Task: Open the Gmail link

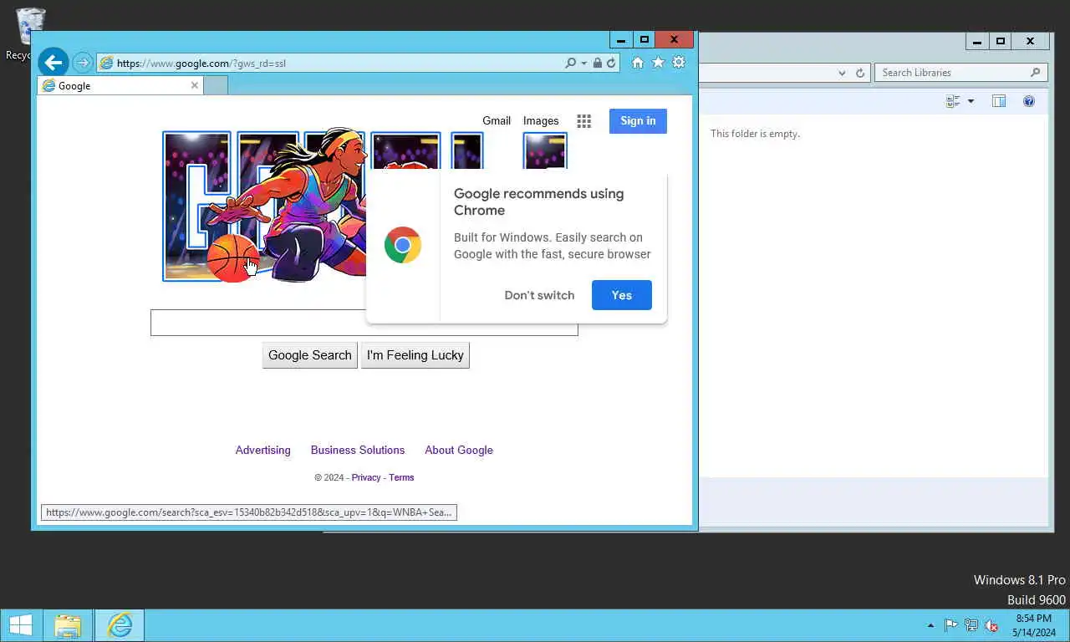Action: [x=497, y=121]
